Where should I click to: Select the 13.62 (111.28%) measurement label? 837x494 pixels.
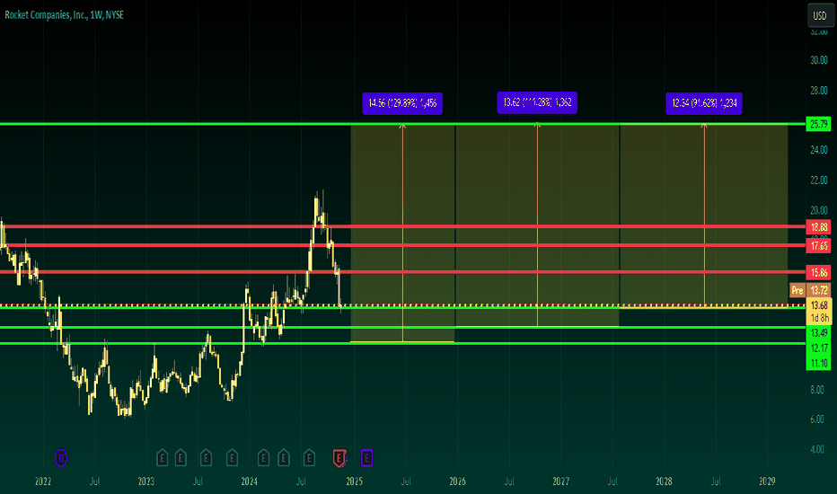(537, 102)
